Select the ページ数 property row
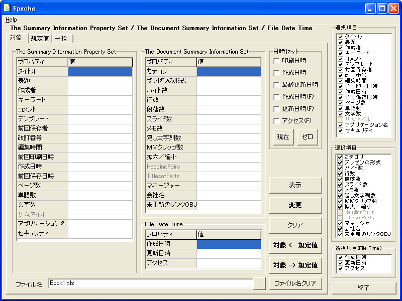This screenshot has height=301, width=402. click(x=74, y=186)
